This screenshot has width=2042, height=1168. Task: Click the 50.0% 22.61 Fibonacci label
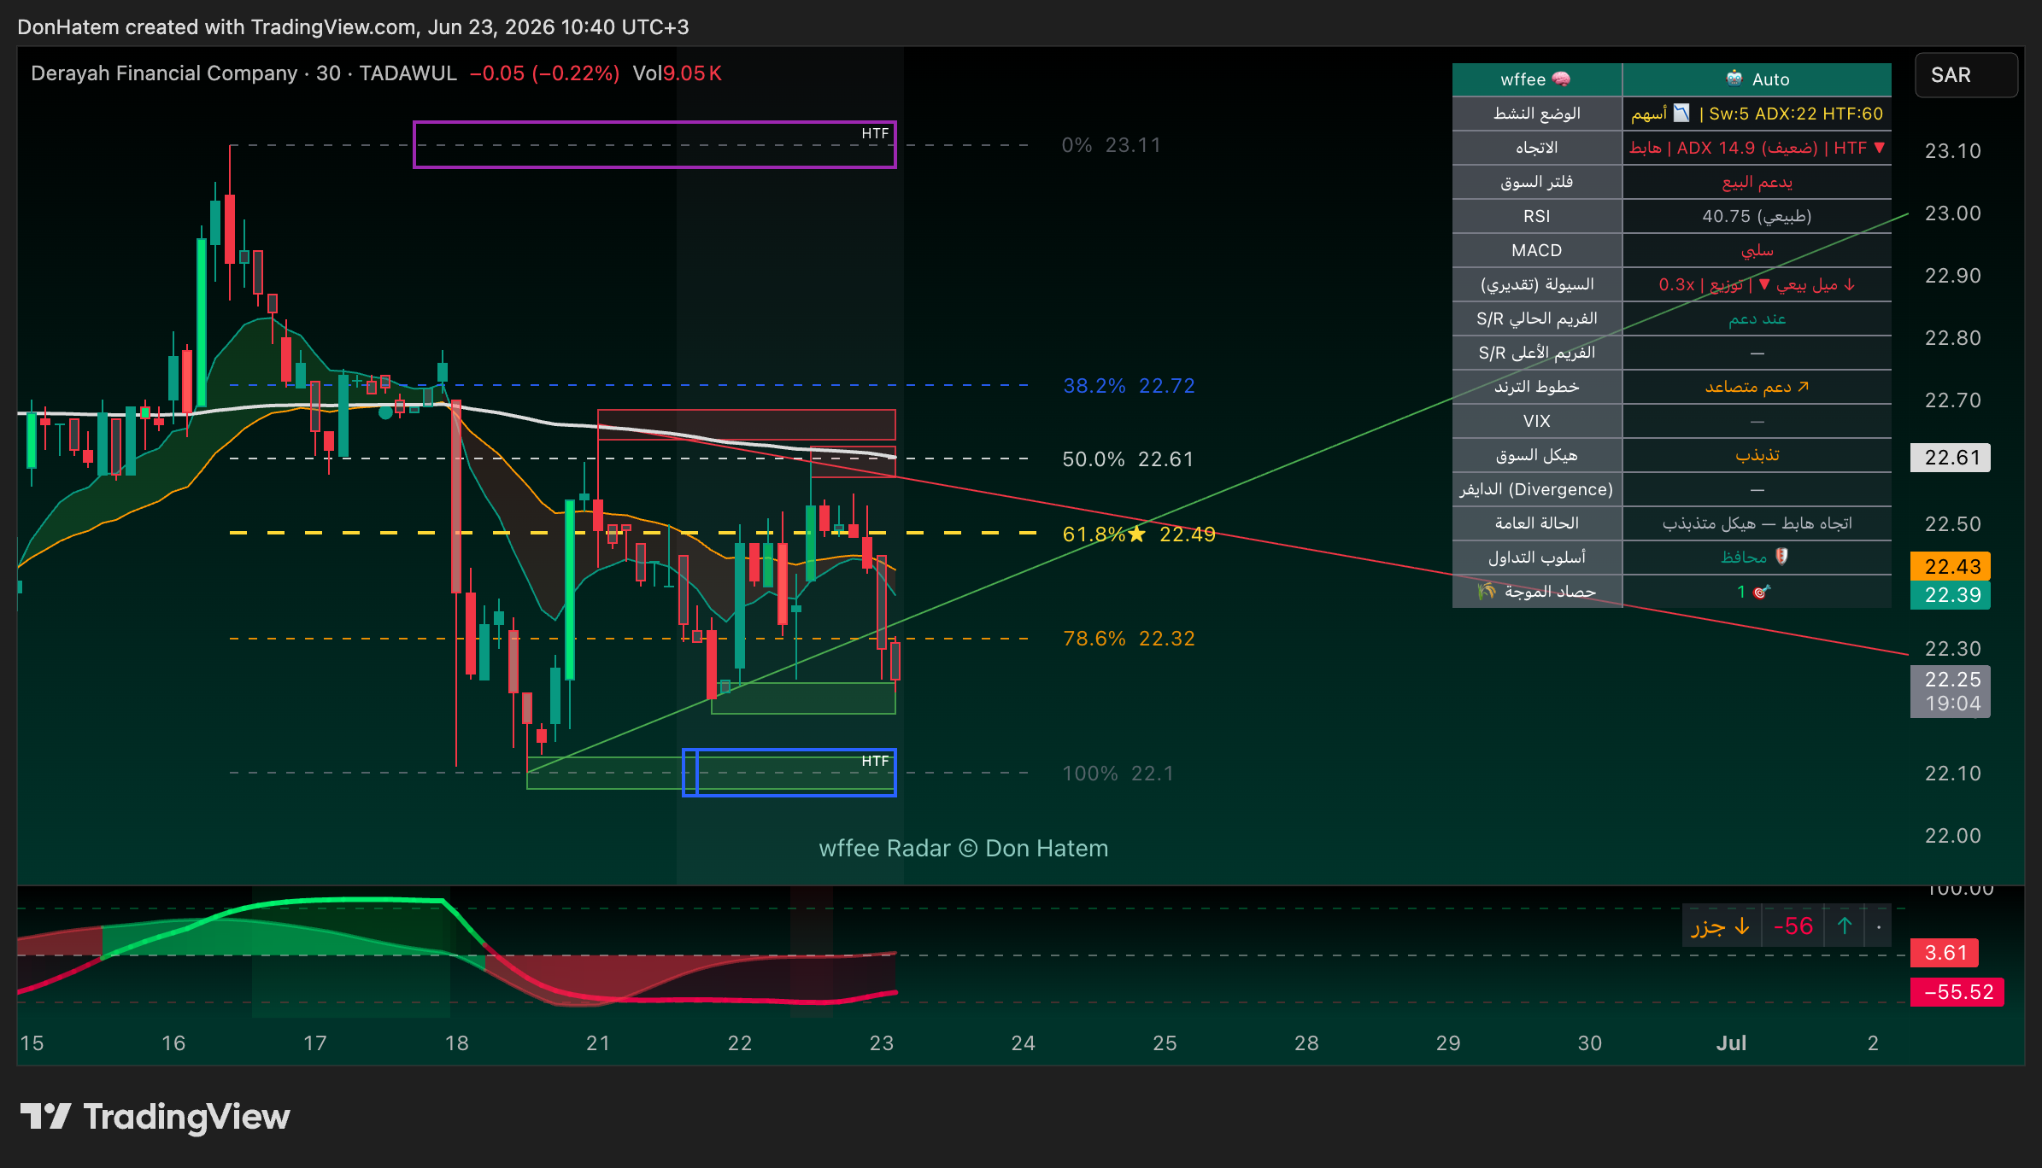tap(1129, 459)
